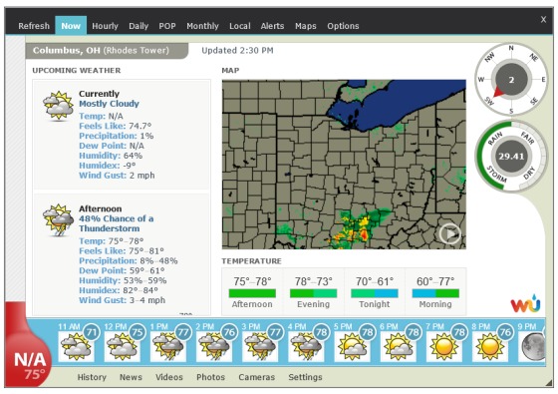Open the 48% Chance of a Thunderstorm link

(x=116, y=223)
